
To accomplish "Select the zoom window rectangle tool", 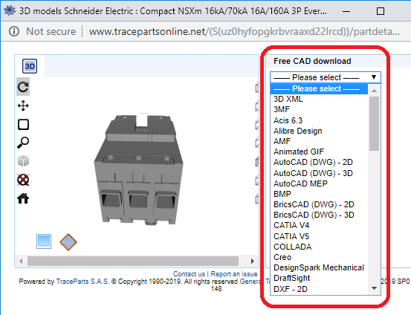I will coord(23,125).
